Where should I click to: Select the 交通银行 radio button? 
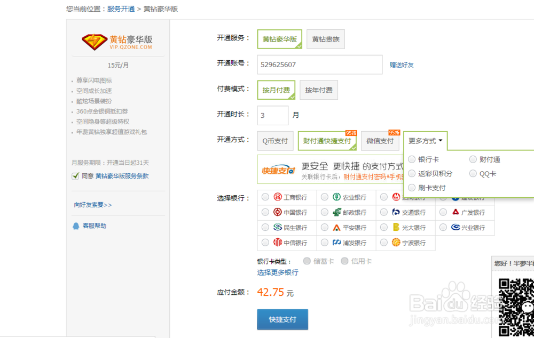(x=384, y=212)
